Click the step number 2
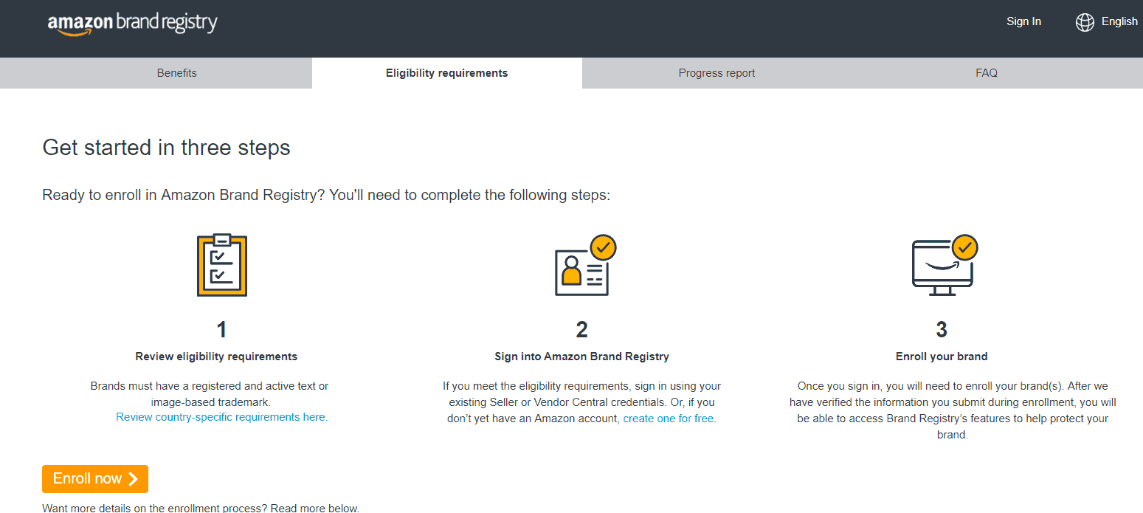1143x513 pixels. tap(581, 329)
